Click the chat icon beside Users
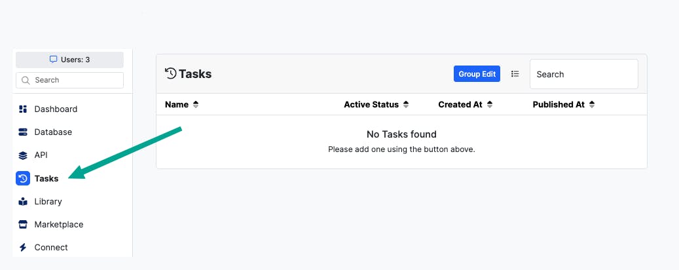The height and width of the screenshot is (270, 679). pyautogui.click(x=54, y=60)
